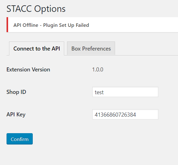Click the Confirm button
The width and height of the screenshot is (178, 165).
(20, 139)
